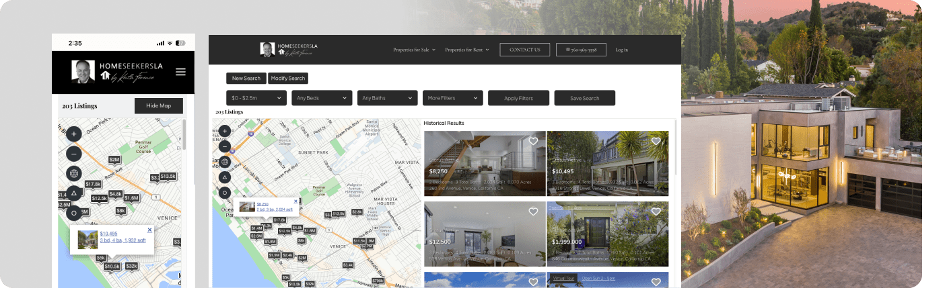945x288 pixels.
Task: Zoom out on the desktop map
Action: click(x=225, y=146)
